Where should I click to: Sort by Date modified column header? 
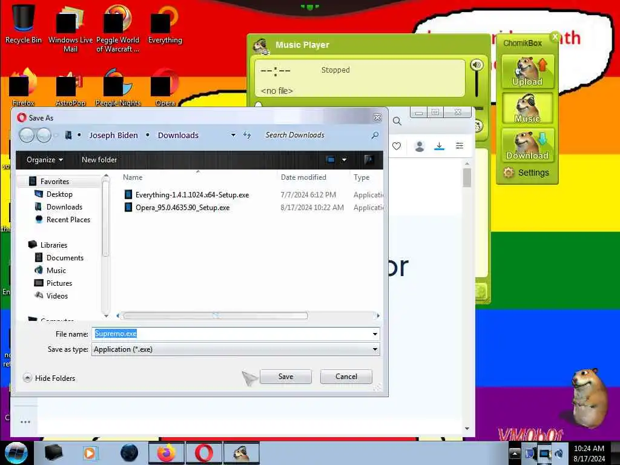click(x=303, y=177)
